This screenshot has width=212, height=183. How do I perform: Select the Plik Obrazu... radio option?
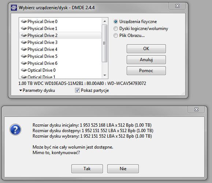point(116,36)
